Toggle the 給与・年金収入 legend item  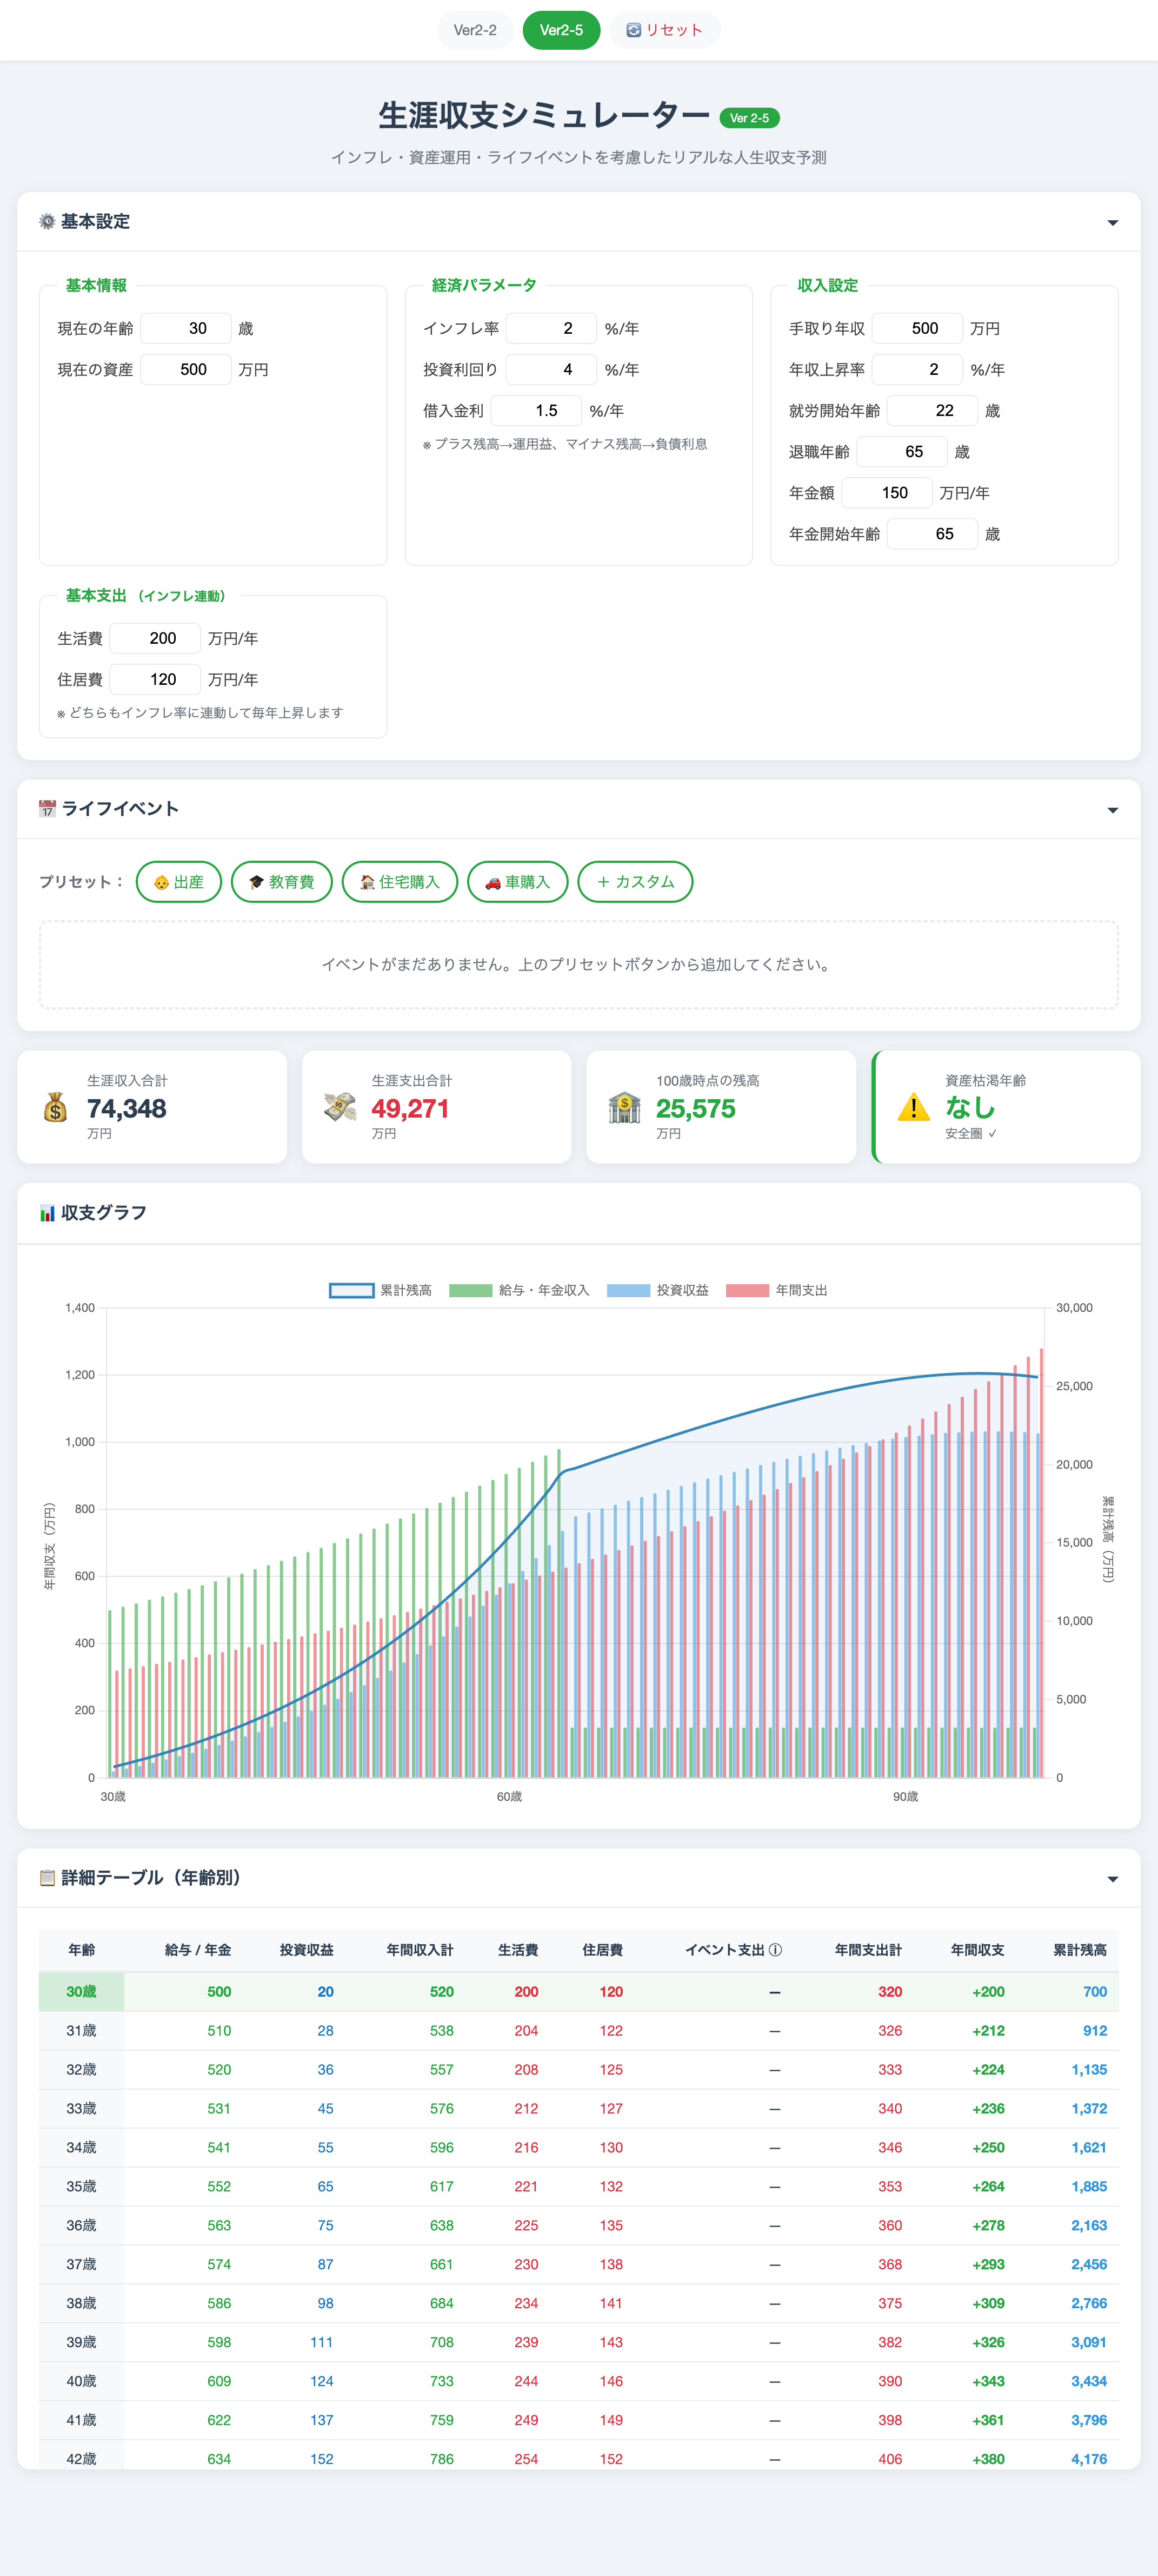click(x=520, y=1290)
